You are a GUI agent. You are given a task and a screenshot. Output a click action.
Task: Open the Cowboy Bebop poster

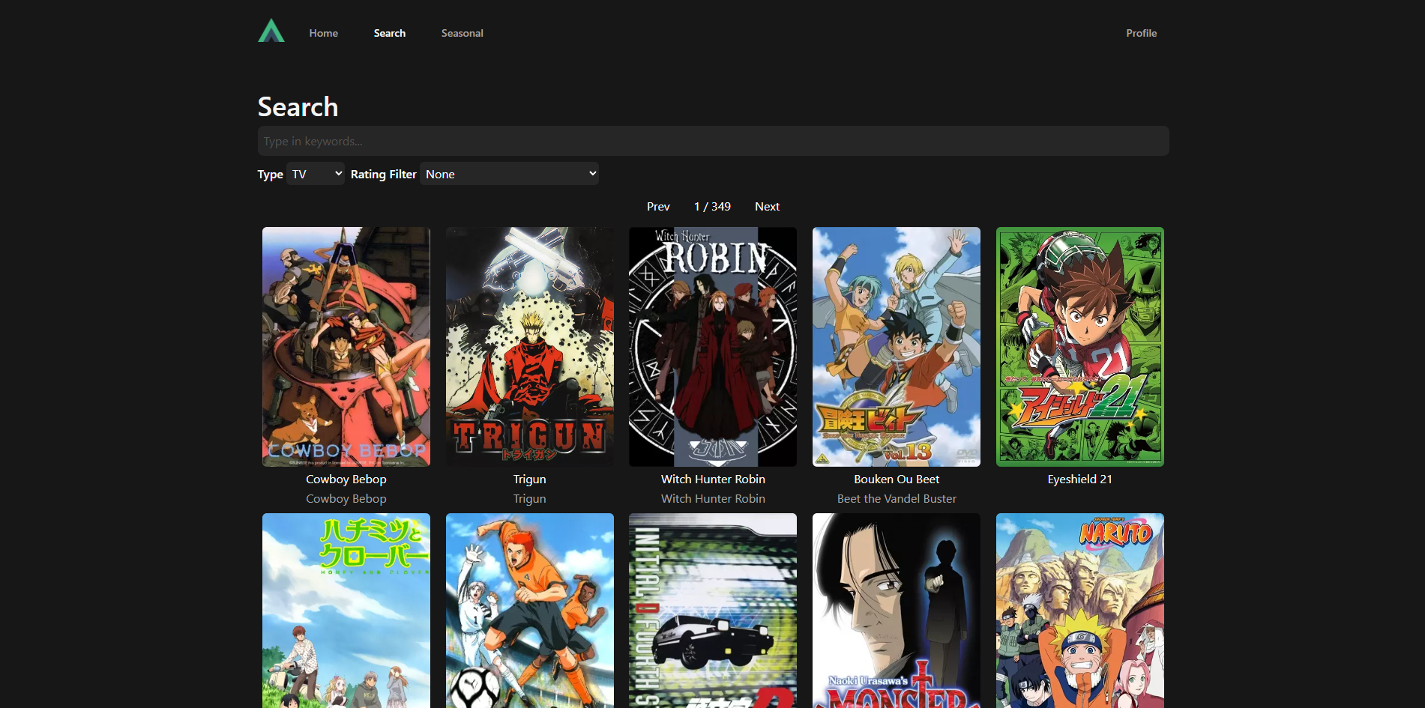tap(346, 347)
